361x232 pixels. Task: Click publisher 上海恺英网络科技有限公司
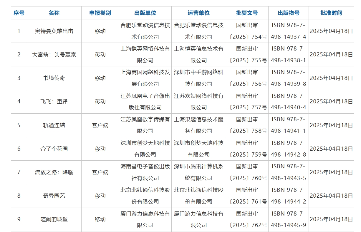coord(145,55)
